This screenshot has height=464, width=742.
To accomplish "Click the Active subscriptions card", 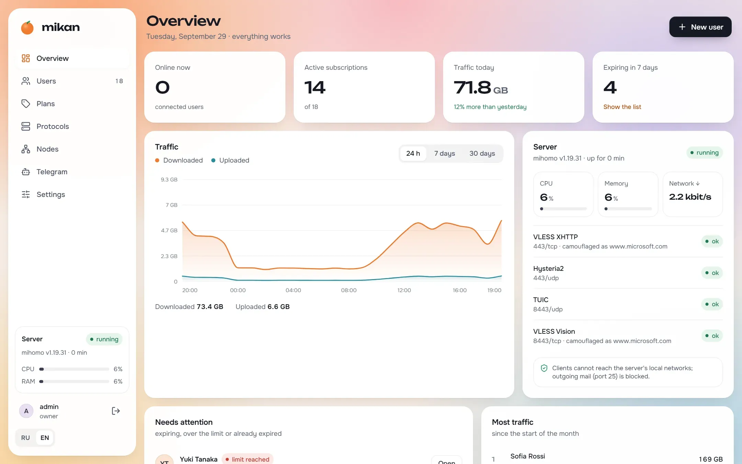I will point(364,87).
